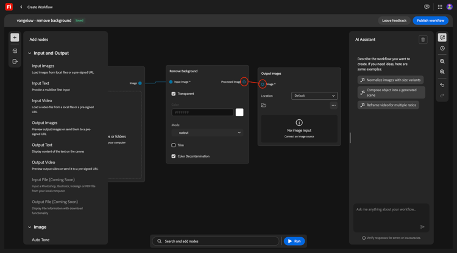The image size is (457, 253).
Task: Toggle the AI Assistant panel icon
Action: 442,38
